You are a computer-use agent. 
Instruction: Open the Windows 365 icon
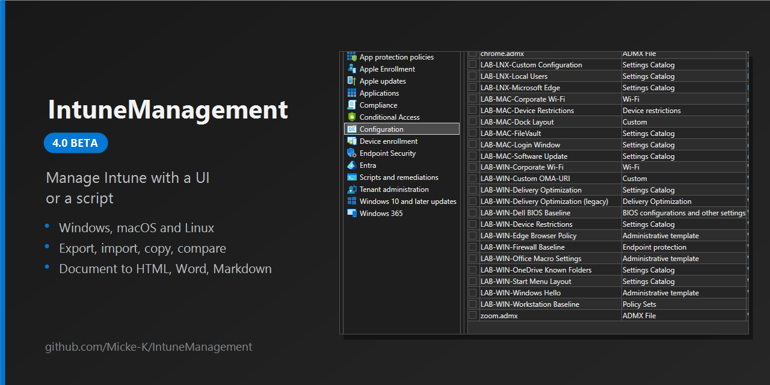(x=352, y=213)
